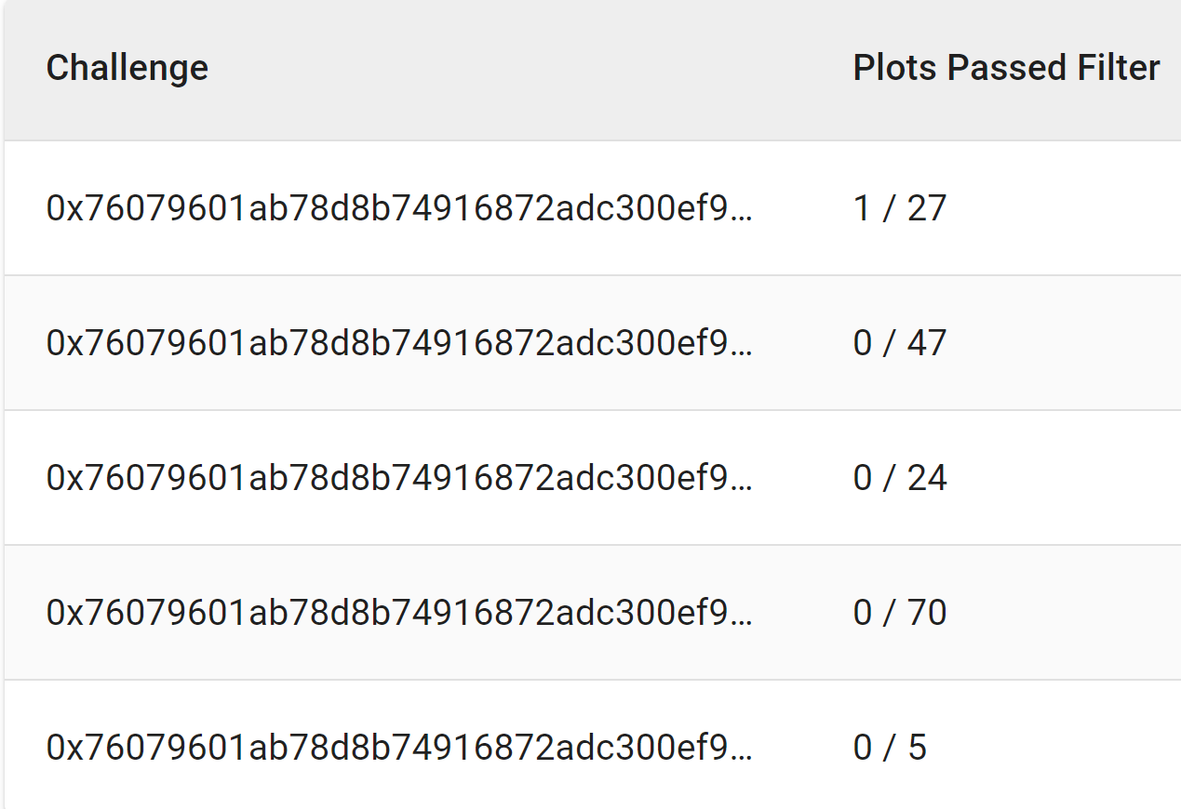Viewport: 1181px width, 809px height.
Task: Click the empty header area between the column titles
Action: click(530, 68)
